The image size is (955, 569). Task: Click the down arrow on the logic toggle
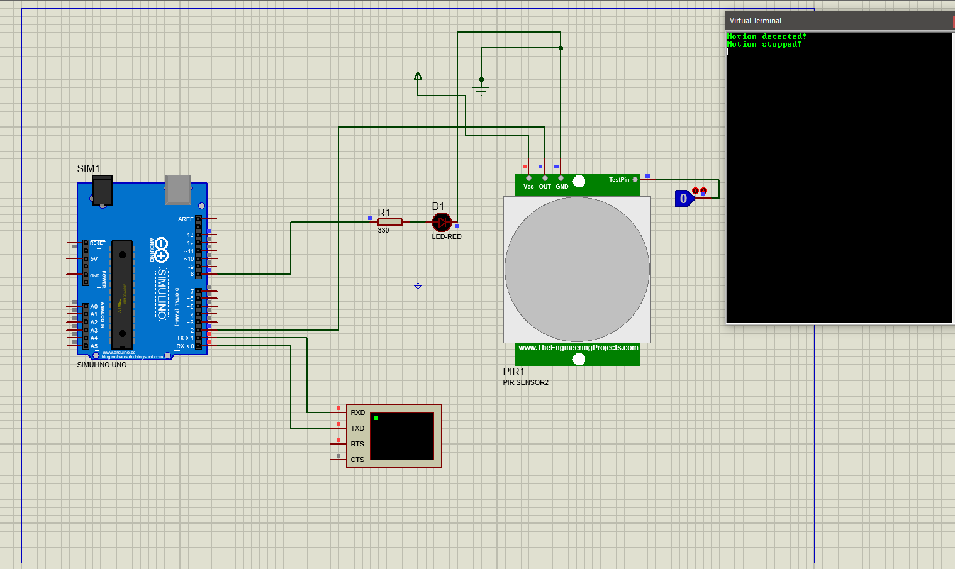704,191
